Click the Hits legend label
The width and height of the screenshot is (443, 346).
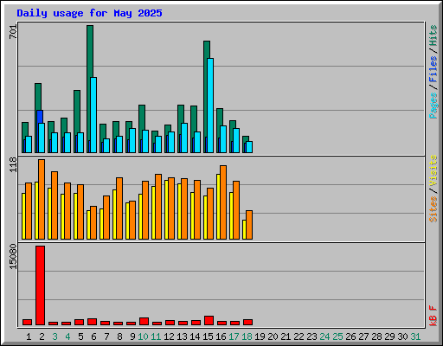[433, 35]
